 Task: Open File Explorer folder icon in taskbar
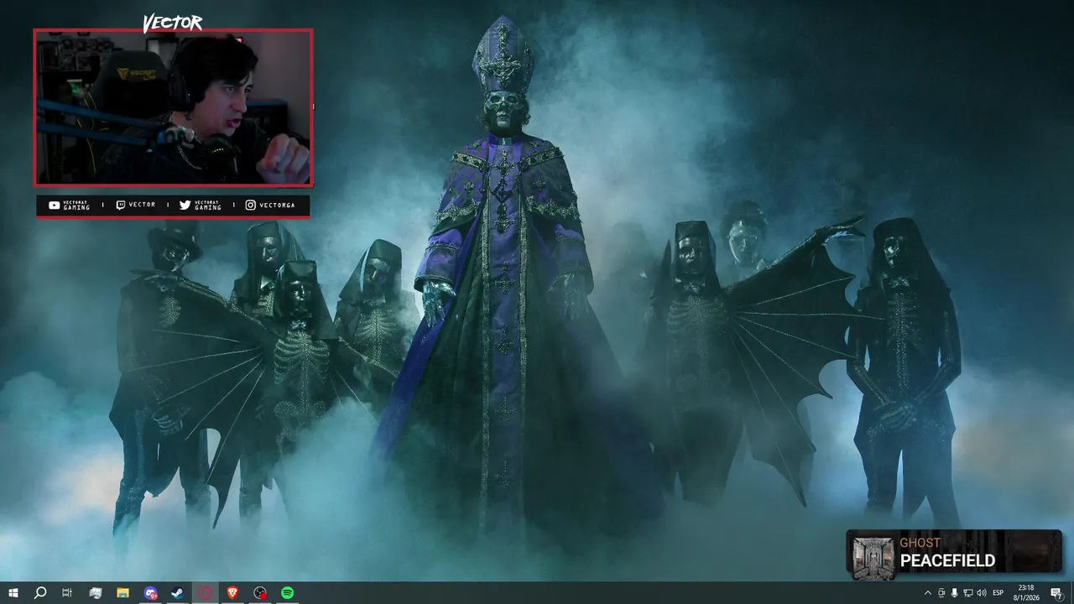pyautogui.click(x=123, y=593)
